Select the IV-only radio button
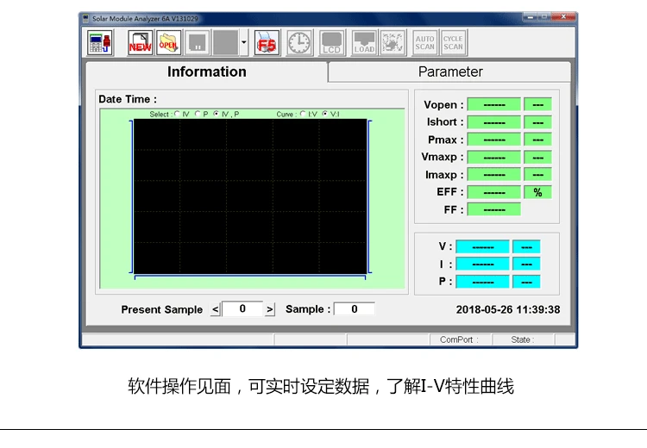The image size is (647, 448). click(x=177, y=114)
